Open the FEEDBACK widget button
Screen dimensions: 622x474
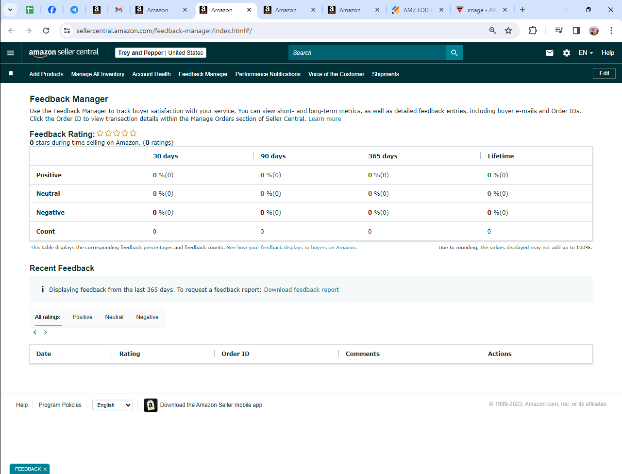click(x=28, y=469)
